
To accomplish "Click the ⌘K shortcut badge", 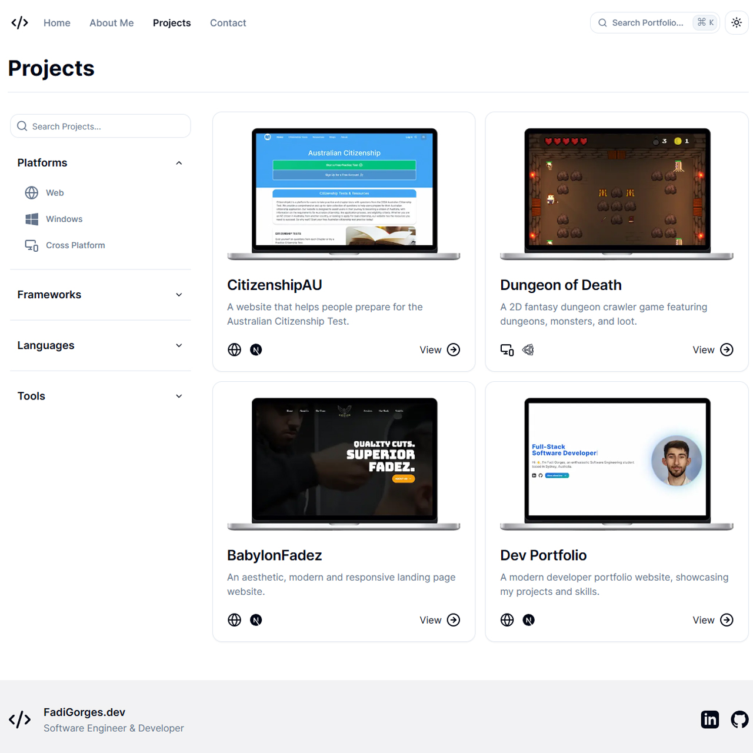I will pyautogui.click(x=705, y=22).
